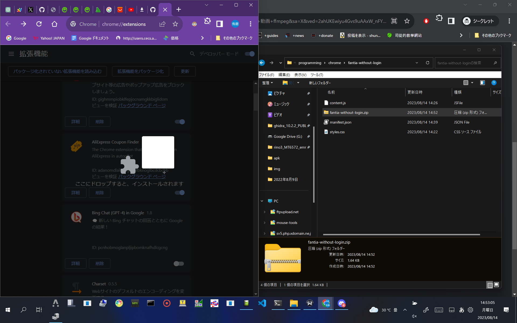Image resolution: width=517 pixels, height=323 pixels.
Task: Enable the Bing Chat (GPT-4) extension
Action: 178,264
